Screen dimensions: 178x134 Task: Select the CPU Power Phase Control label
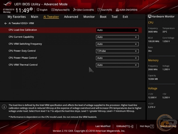[23, 58]
